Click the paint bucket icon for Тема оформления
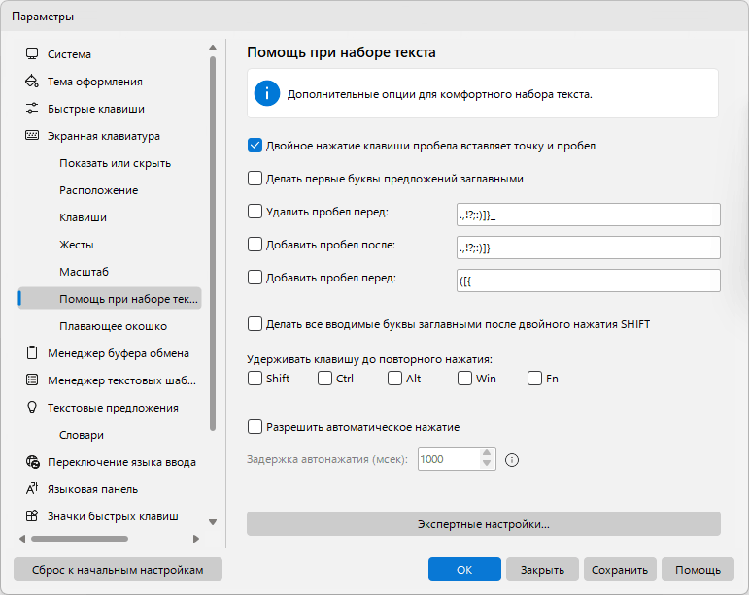 [32, 82]
